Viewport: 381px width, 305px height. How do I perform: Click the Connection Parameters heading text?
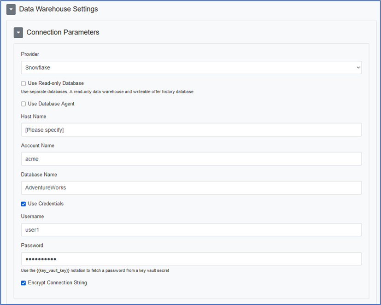[x=63, y=32]
